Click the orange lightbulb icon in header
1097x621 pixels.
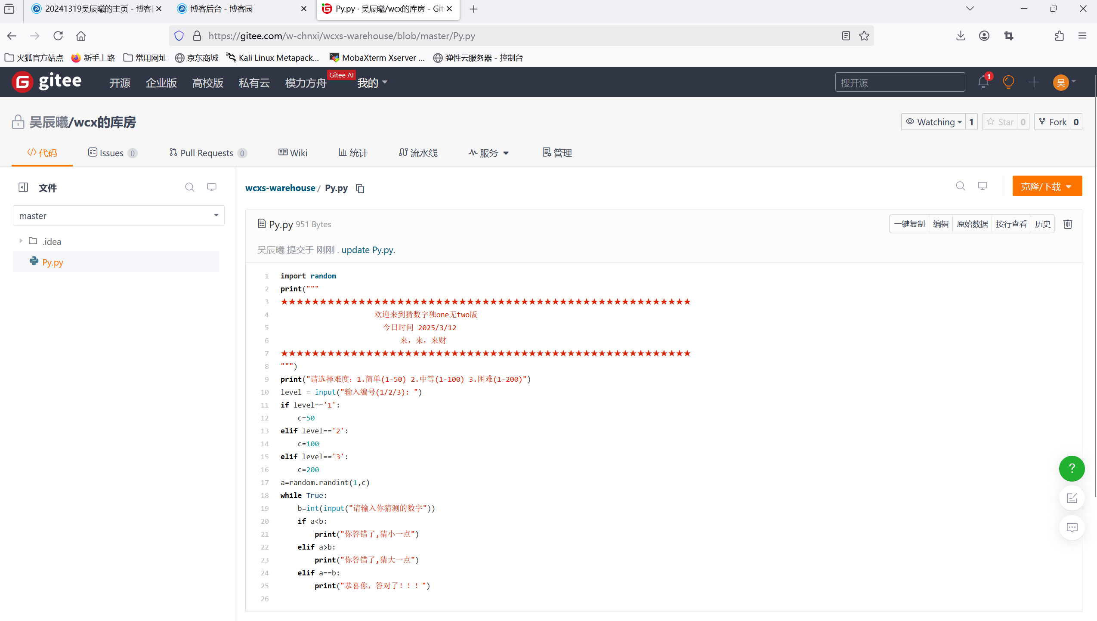(1008, 82)
